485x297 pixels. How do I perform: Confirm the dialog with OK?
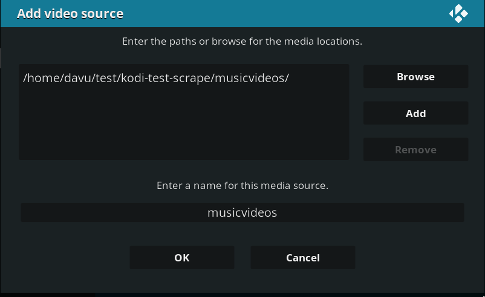pos(182,258)
